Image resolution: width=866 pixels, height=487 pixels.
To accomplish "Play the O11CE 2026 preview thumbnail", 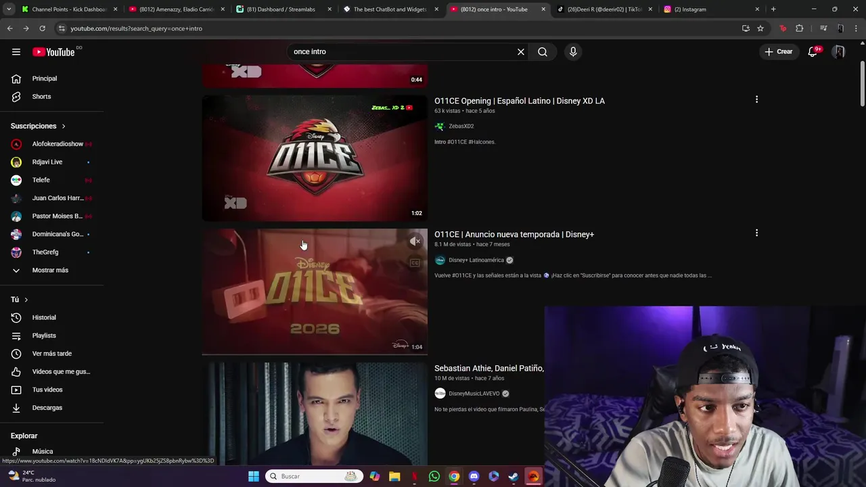I will (x=315, y=292).
